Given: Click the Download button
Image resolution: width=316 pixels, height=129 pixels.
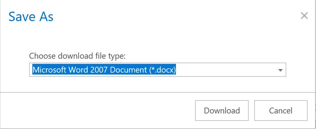Looking at the screenshot, I should [x=222, y=111].
